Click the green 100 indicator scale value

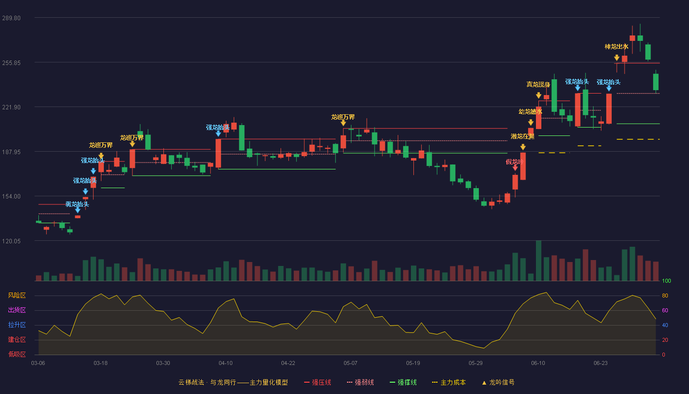tap(666, 281)
